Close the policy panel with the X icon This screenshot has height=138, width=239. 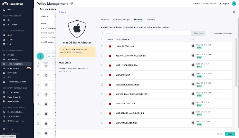(x=234, y=12)
